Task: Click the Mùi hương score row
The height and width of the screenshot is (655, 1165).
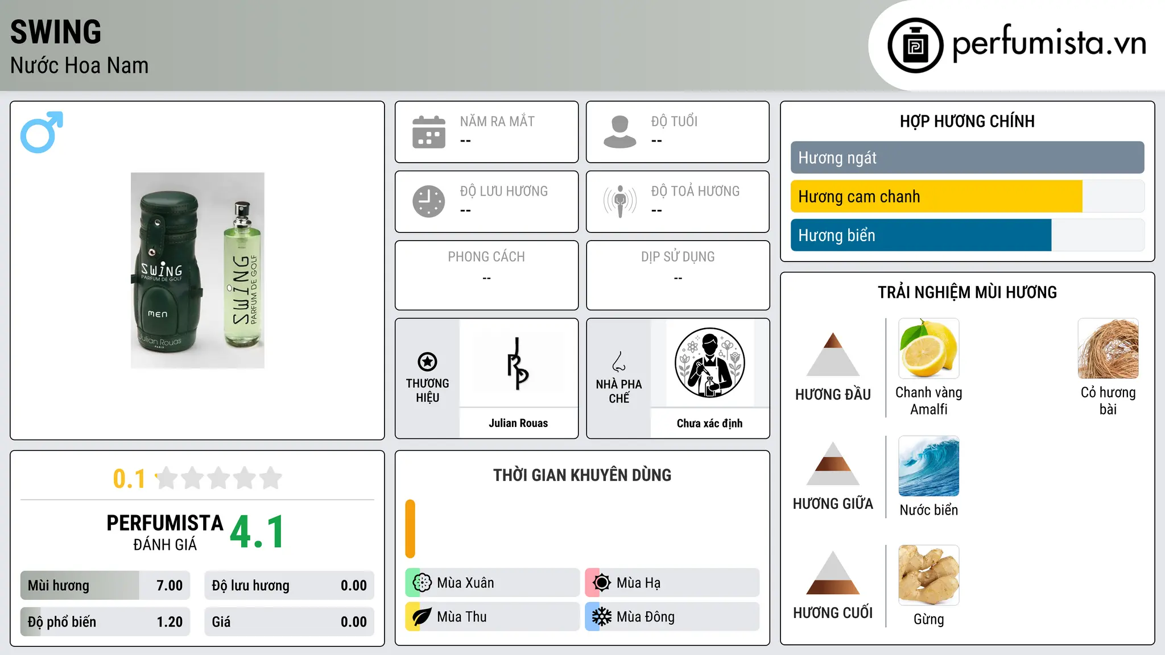Action: click(105, 586)
